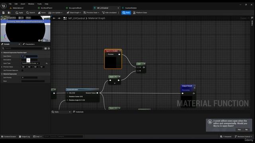This screenshot has height=143, width=255.
Task: Collapse the Output Result node chevron
Action: coord(194,88)
